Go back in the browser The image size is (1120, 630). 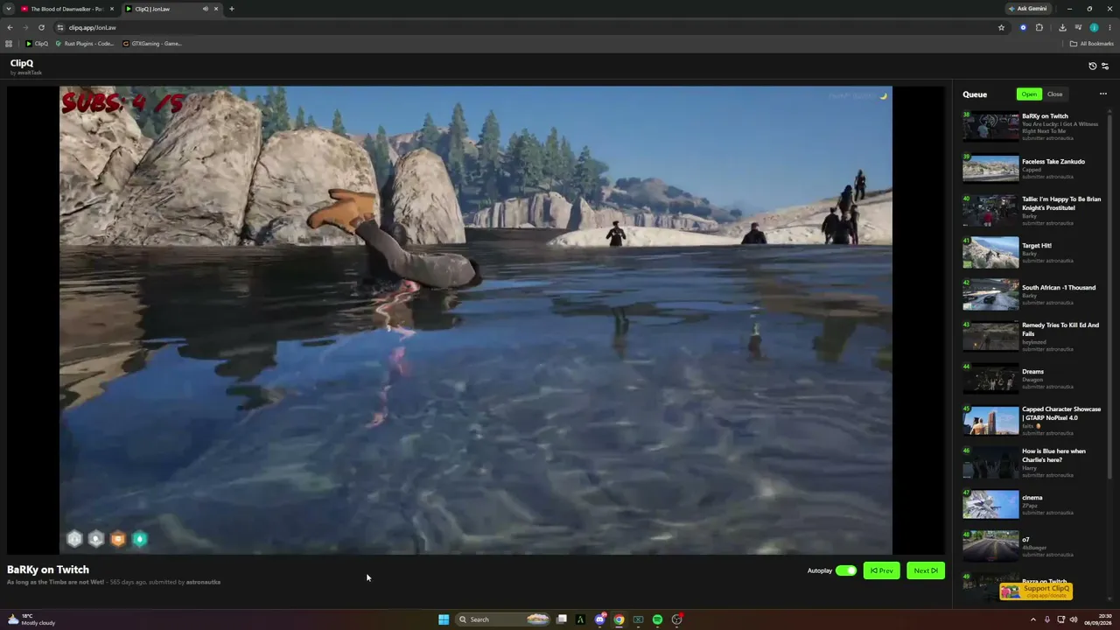click(10, 27)
